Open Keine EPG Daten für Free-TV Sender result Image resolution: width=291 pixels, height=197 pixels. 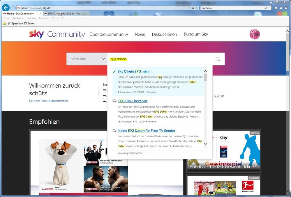pos(147,131)
